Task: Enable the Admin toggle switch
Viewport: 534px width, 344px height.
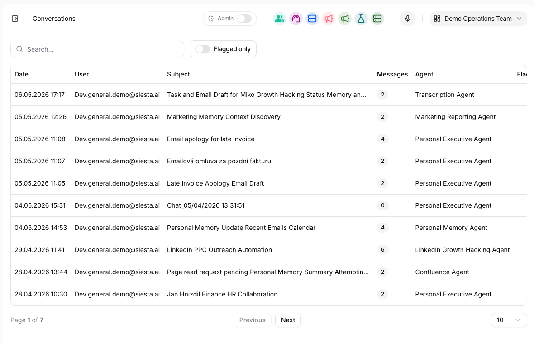Action: pyautogui.click(x=244, y=19)
